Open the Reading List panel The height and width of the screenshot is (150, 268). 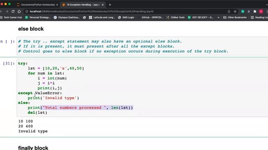coord(259,17)
